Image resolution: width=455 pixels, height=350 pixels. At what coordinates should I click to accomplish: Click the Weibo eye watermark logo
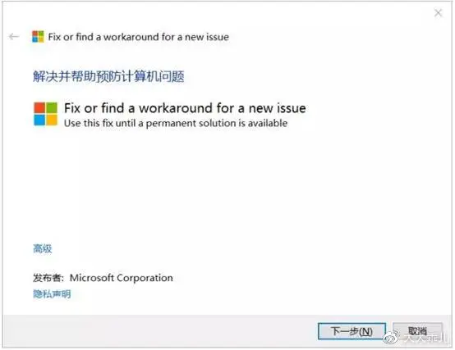(x=392, y=337)
